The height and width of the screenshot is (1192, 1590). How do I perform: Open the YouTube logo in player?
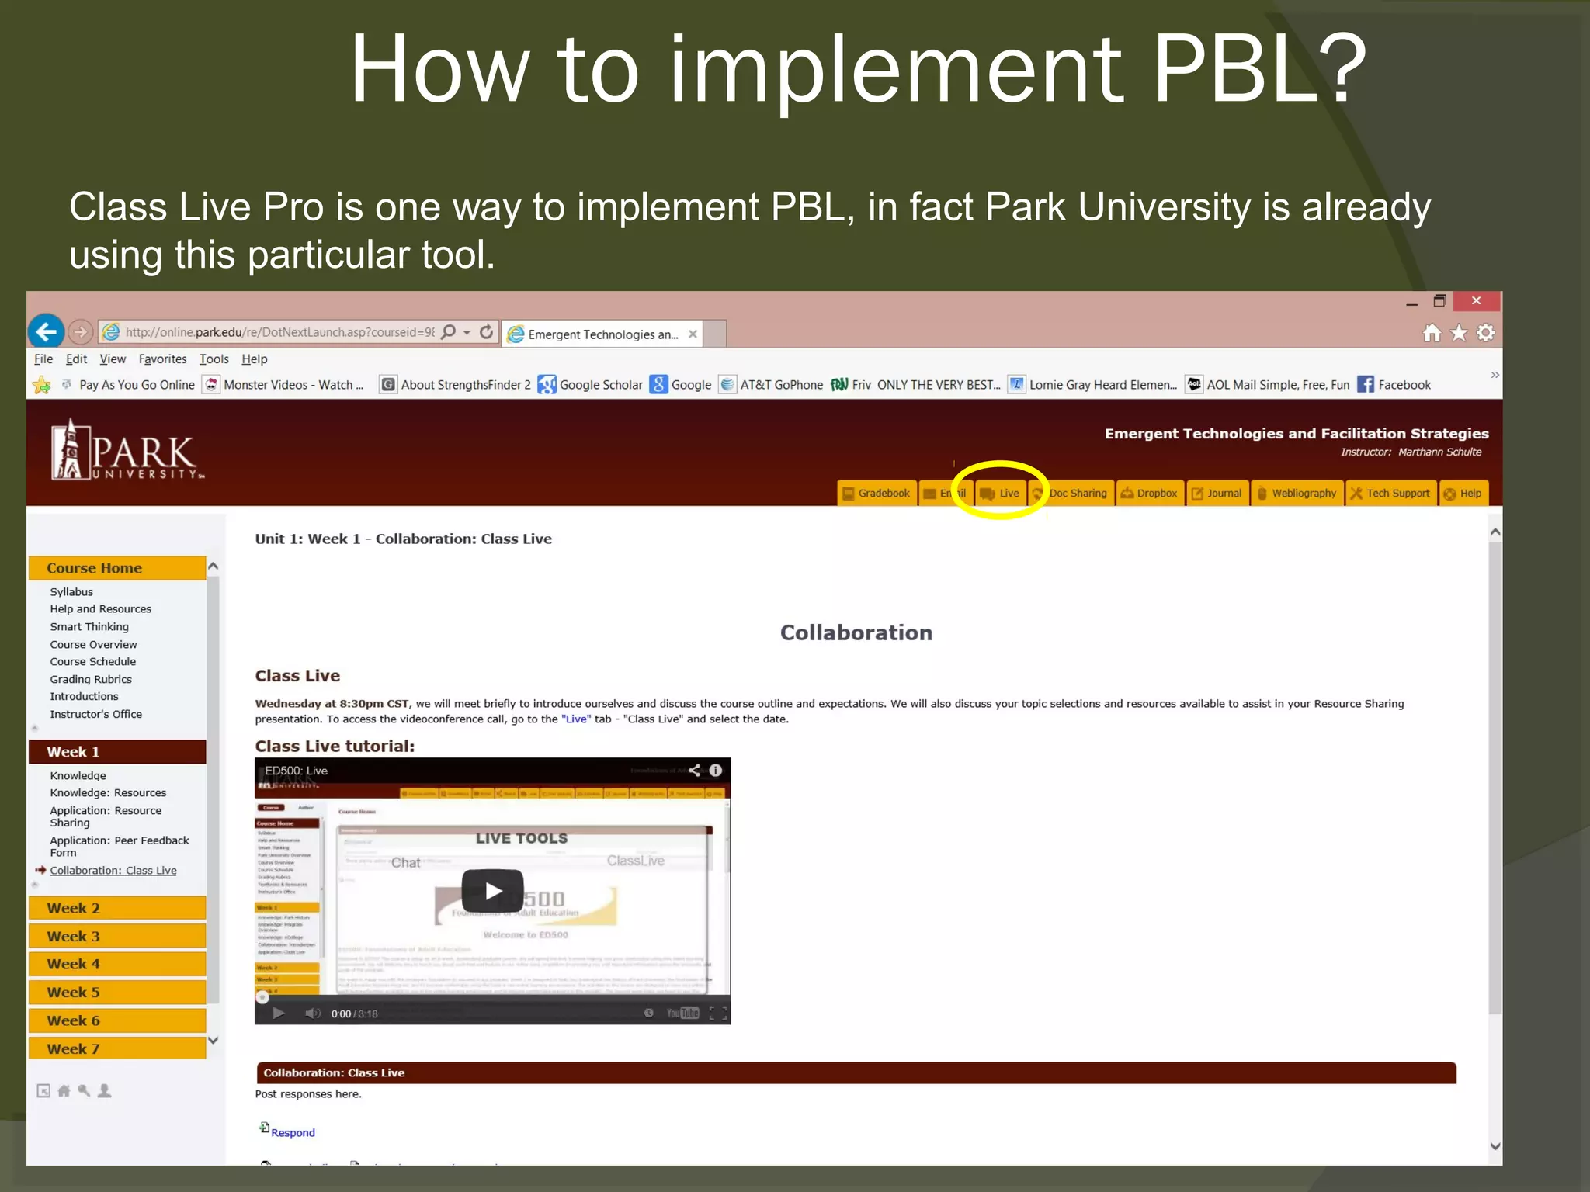(x=683, y=1014)
